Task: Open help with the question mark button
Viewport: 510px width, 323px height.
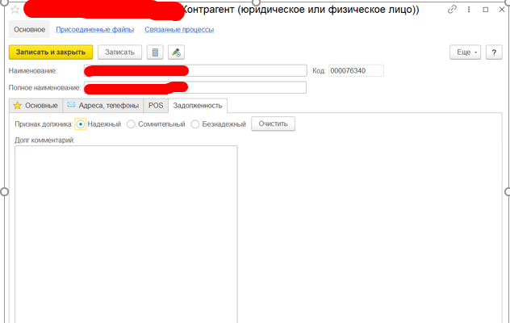Action: pos(493,52)
